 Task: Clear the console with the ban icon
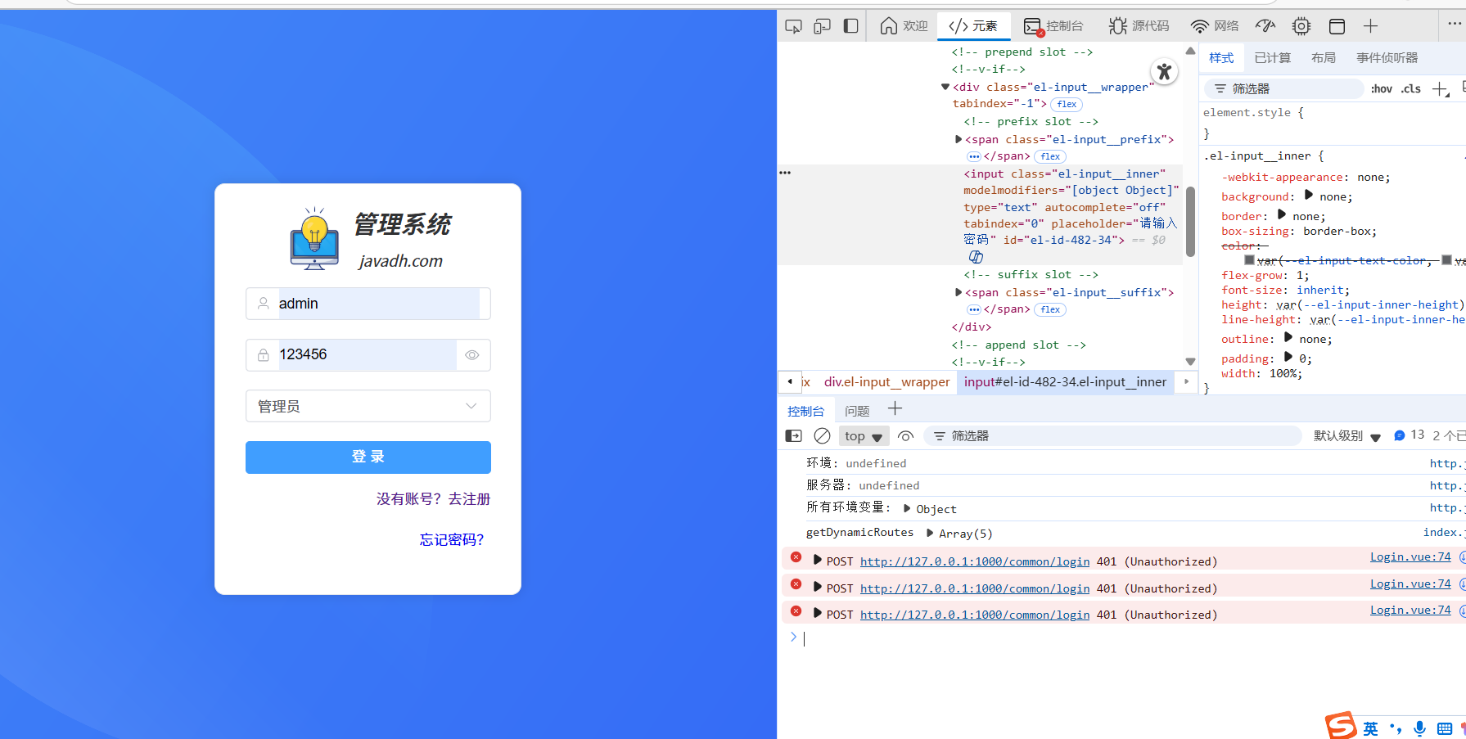coord(823,436)
